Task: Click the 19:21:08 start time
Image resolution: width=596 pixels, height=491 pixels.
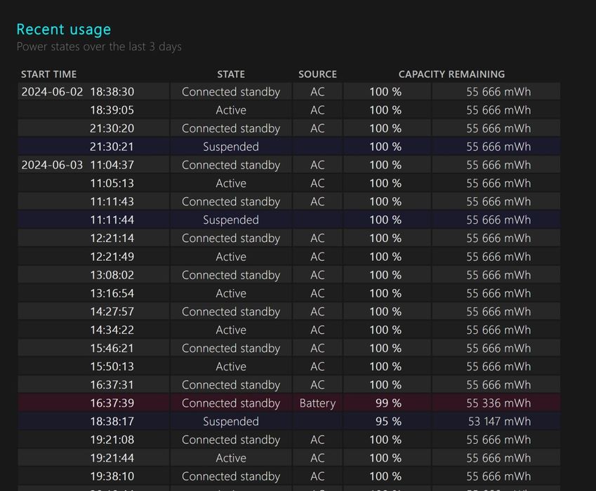Action: click(x=112, y=440)
